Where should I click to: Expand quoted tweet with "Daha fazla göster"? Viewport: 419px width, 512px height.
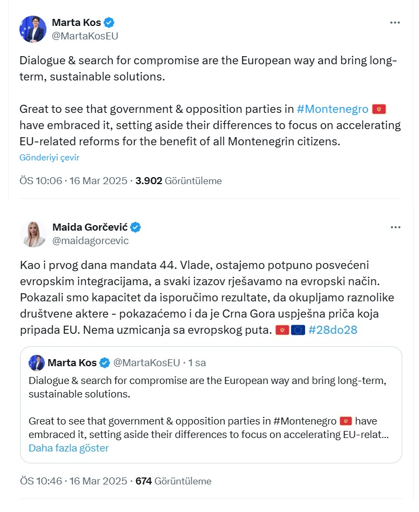(69, 448)
